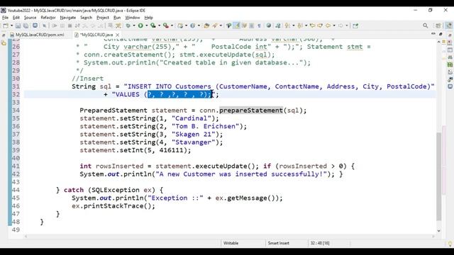
Task: Open the Navigate menu
Action: pyautogui.click(x=68, y=18)
